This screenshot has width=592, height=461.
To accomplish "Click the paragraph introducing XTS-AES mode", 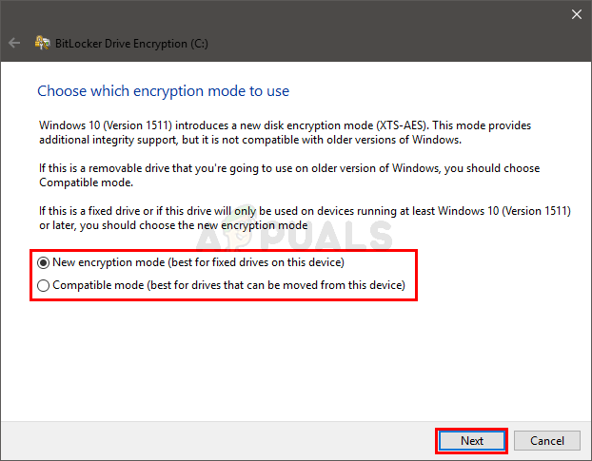I will tap(286, 132).
